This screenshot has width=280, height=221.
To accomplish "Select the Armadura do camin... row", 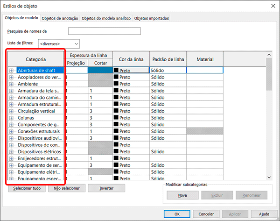I will tap(40, 98).
